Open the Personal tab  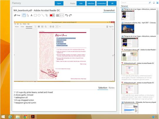click(x=125, y=6)
